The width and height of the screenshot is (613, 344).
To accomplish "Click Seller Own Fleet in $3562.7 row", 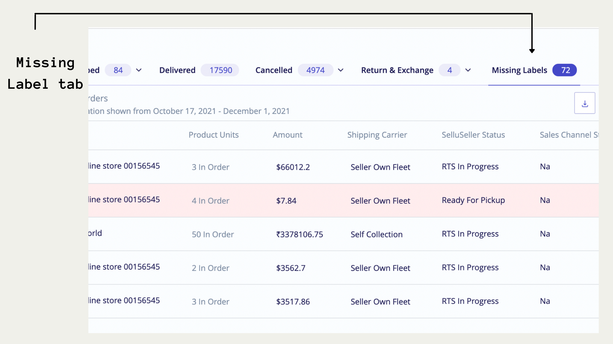I will coord(380,268).
